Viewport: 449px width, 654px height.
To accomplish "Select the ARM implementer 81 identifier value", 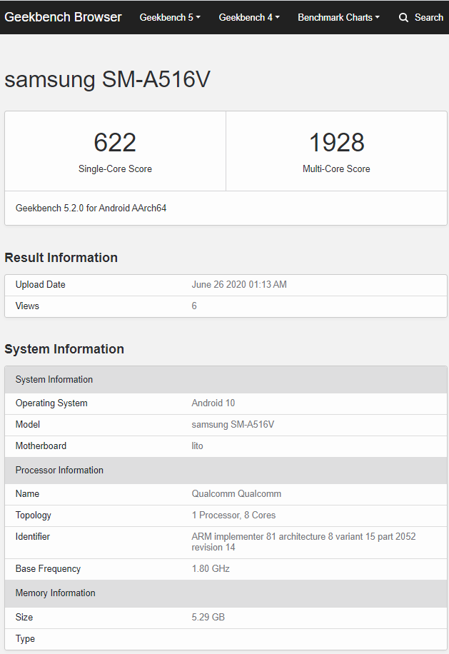I will click(303, 542).
